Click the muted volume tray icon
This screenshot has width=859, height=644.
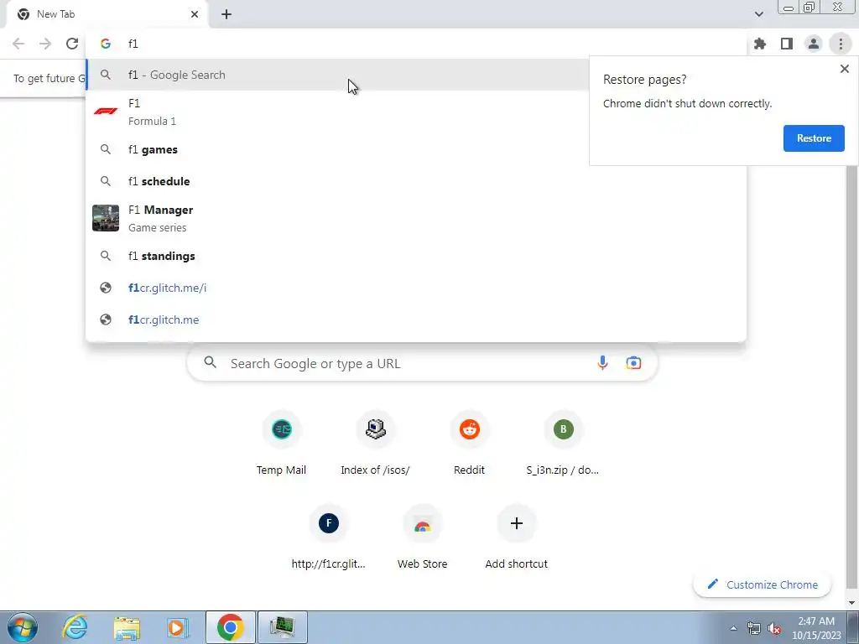pos(774,628)
